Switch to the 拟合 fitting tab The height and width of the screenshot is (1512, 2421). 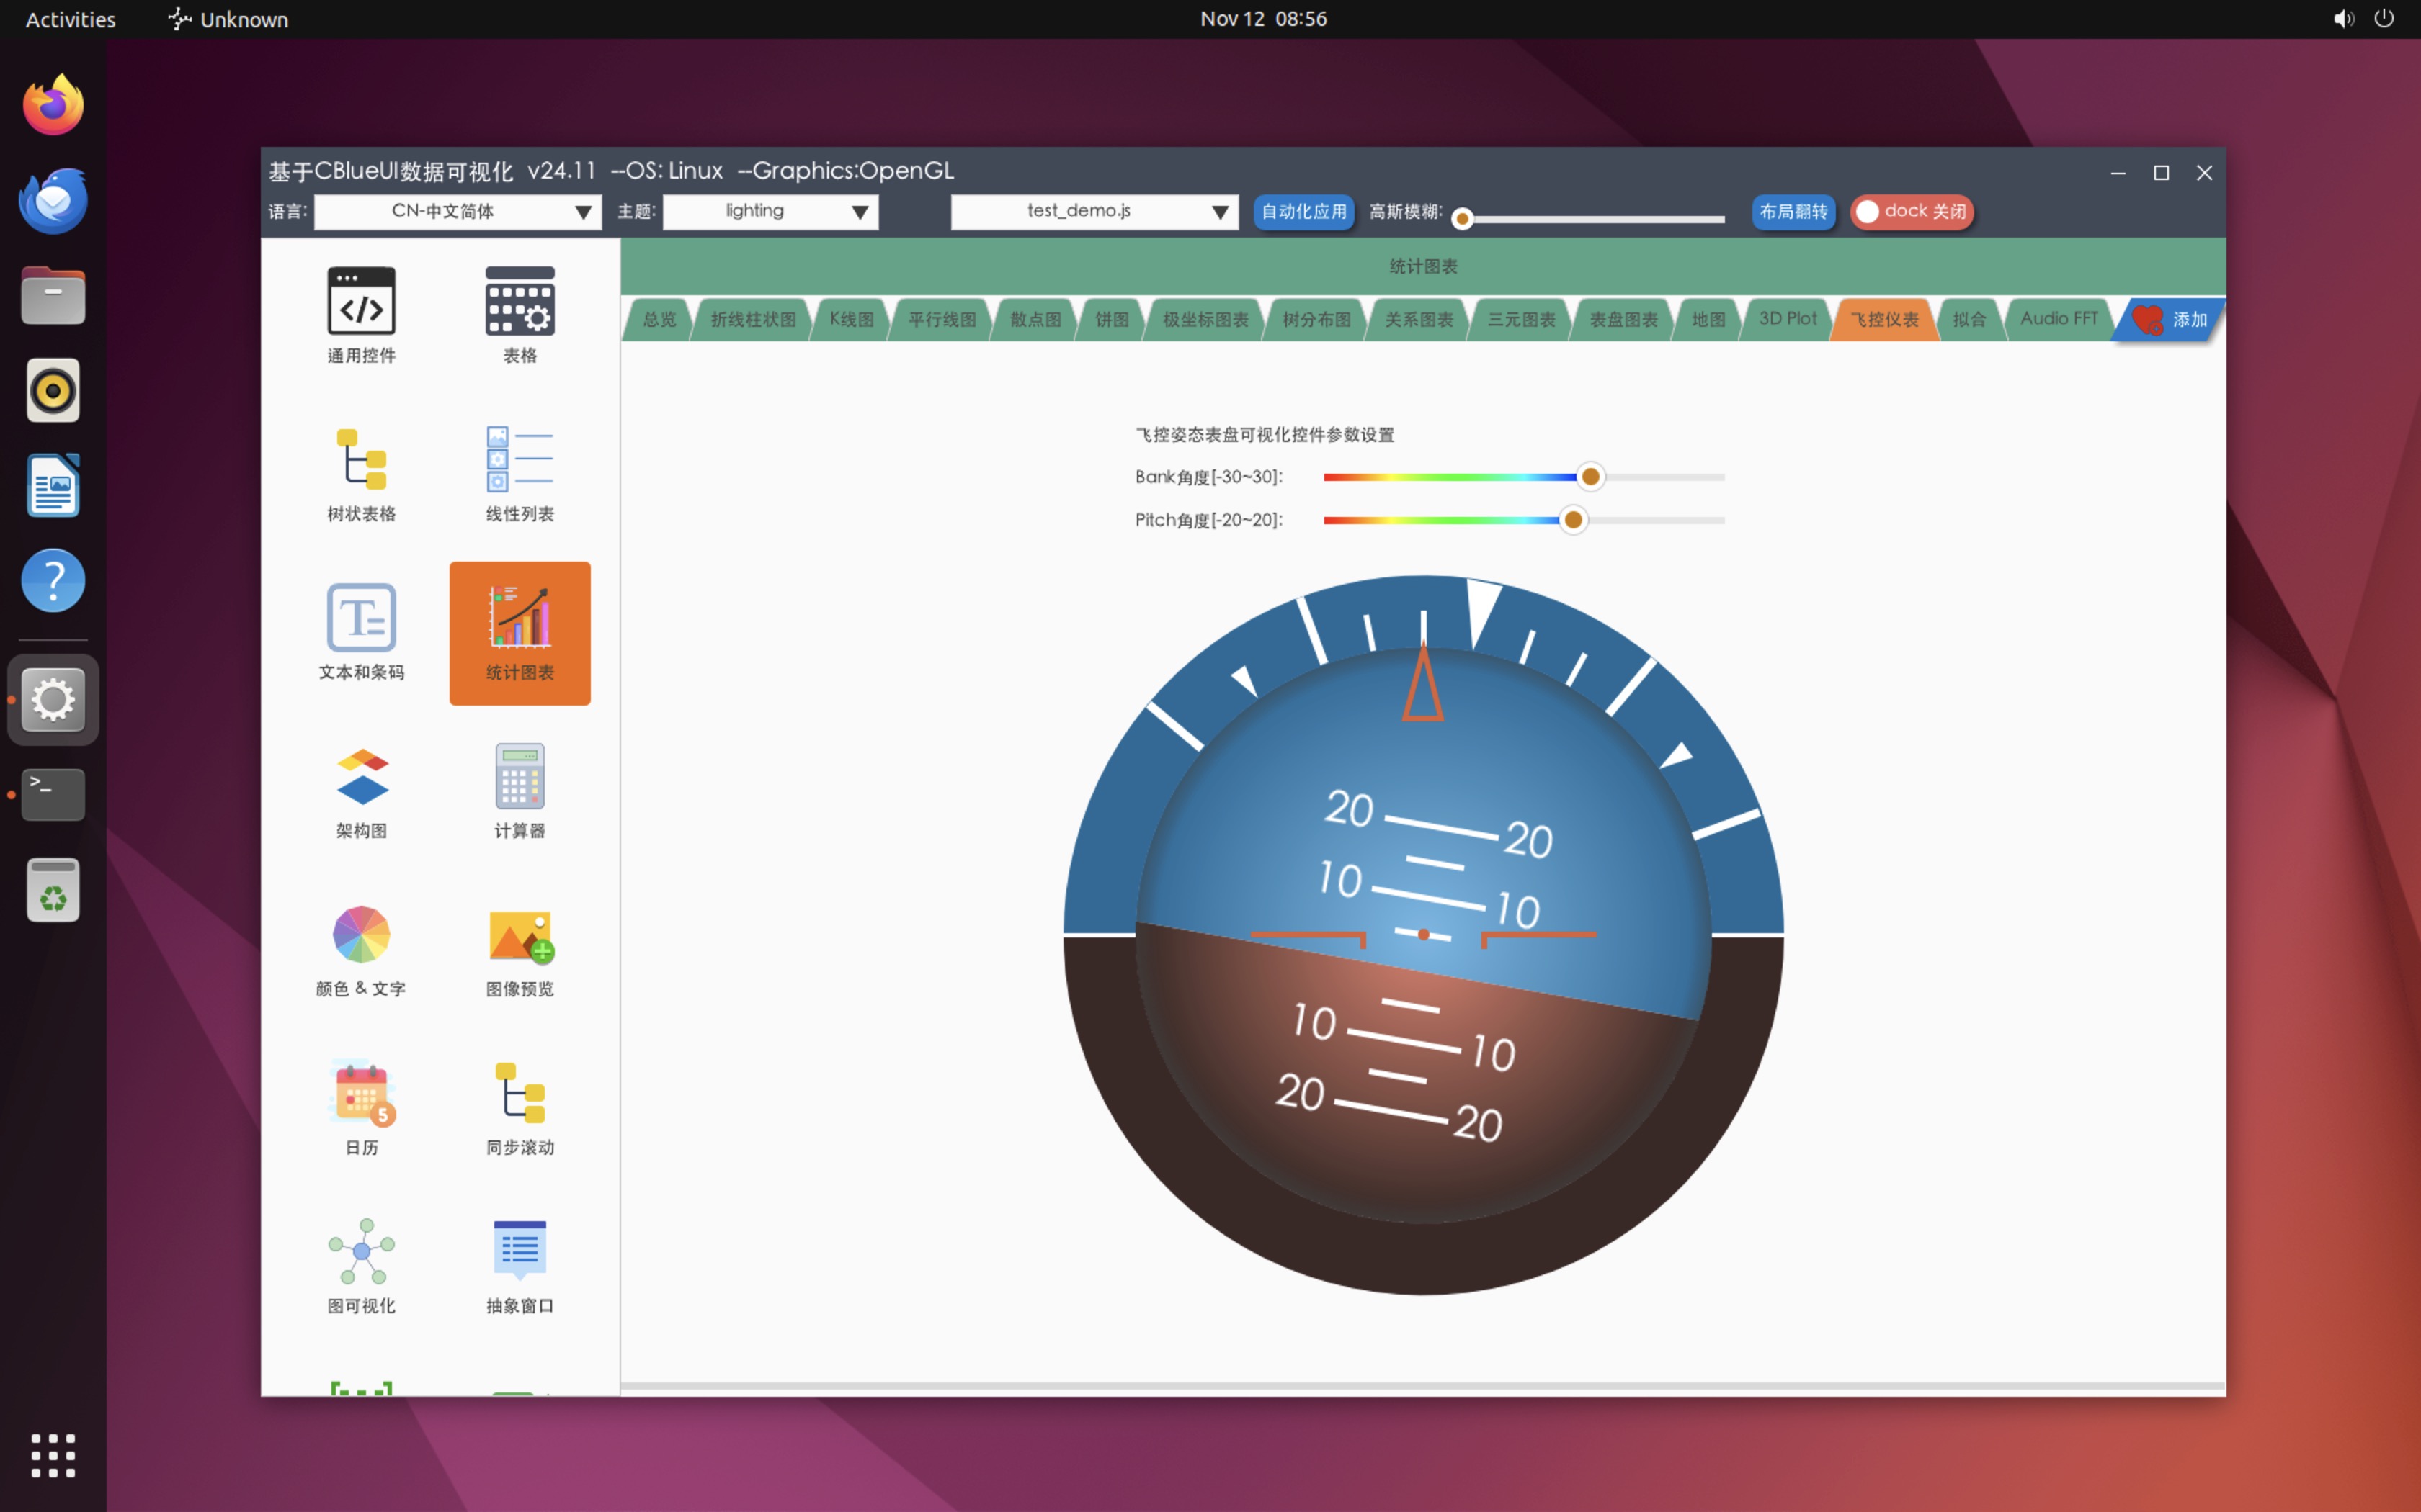(x=1970, y=319)
